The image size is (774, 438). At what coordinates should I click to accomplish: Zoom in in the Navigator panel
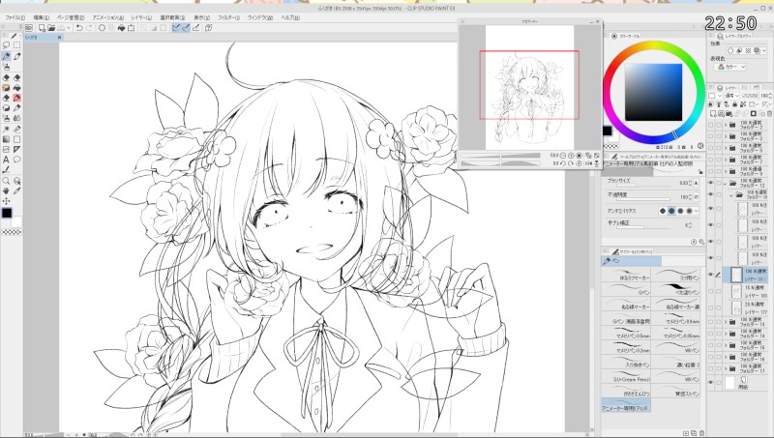coord(571,156)
